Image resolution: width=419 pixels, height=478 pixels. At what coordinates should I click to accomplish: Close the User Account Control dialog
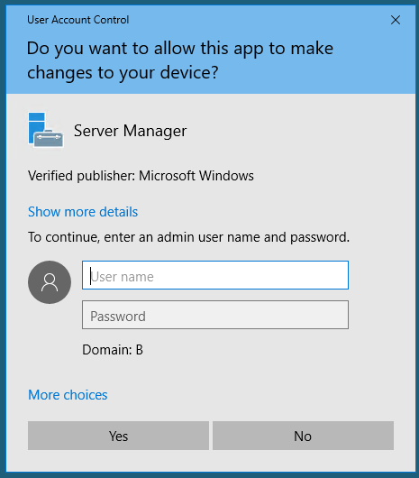pyautogui.click(x=396, y=20)
